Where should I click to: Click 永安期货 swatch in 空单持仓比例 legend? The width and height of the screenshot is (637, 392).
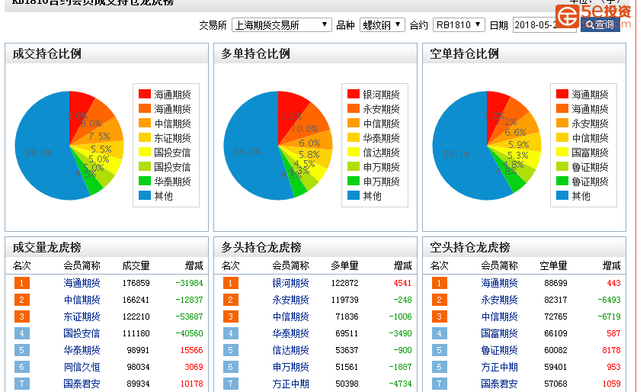[562, 124]
